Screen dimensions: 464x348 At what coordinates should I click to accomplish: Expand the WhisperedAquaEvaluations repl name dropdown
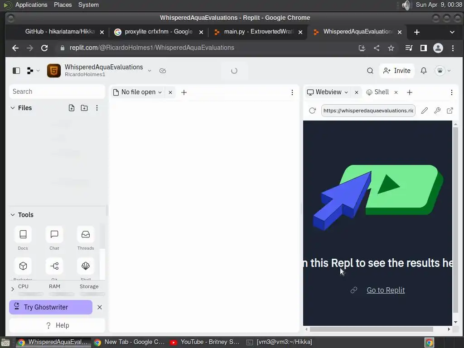click(150, 71)
